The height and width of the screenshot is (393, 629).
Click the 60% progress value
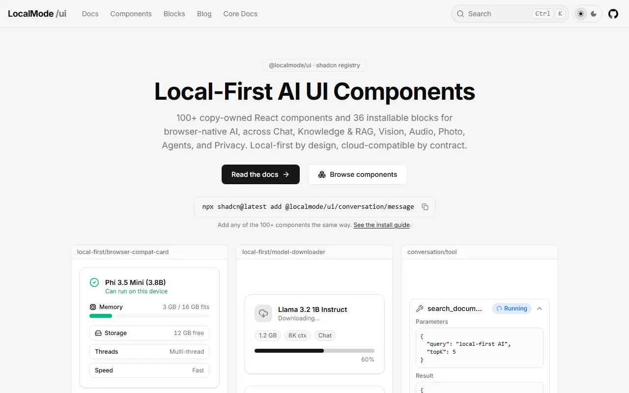point(368,360)
